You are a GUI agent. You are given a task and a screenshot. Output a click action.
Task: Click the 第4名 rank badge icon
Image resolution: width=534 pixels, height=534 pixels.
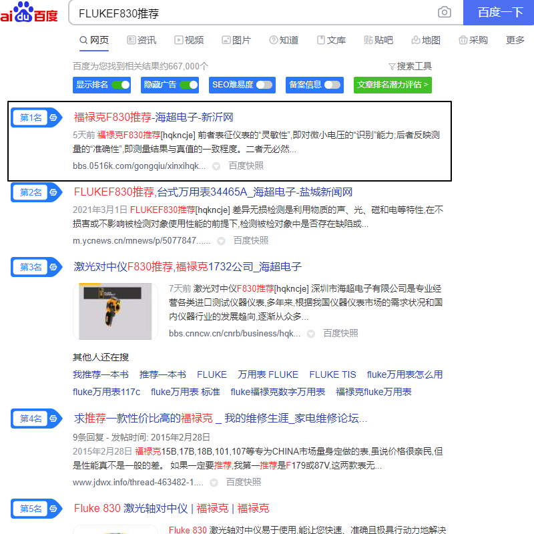tap(37, 419)
